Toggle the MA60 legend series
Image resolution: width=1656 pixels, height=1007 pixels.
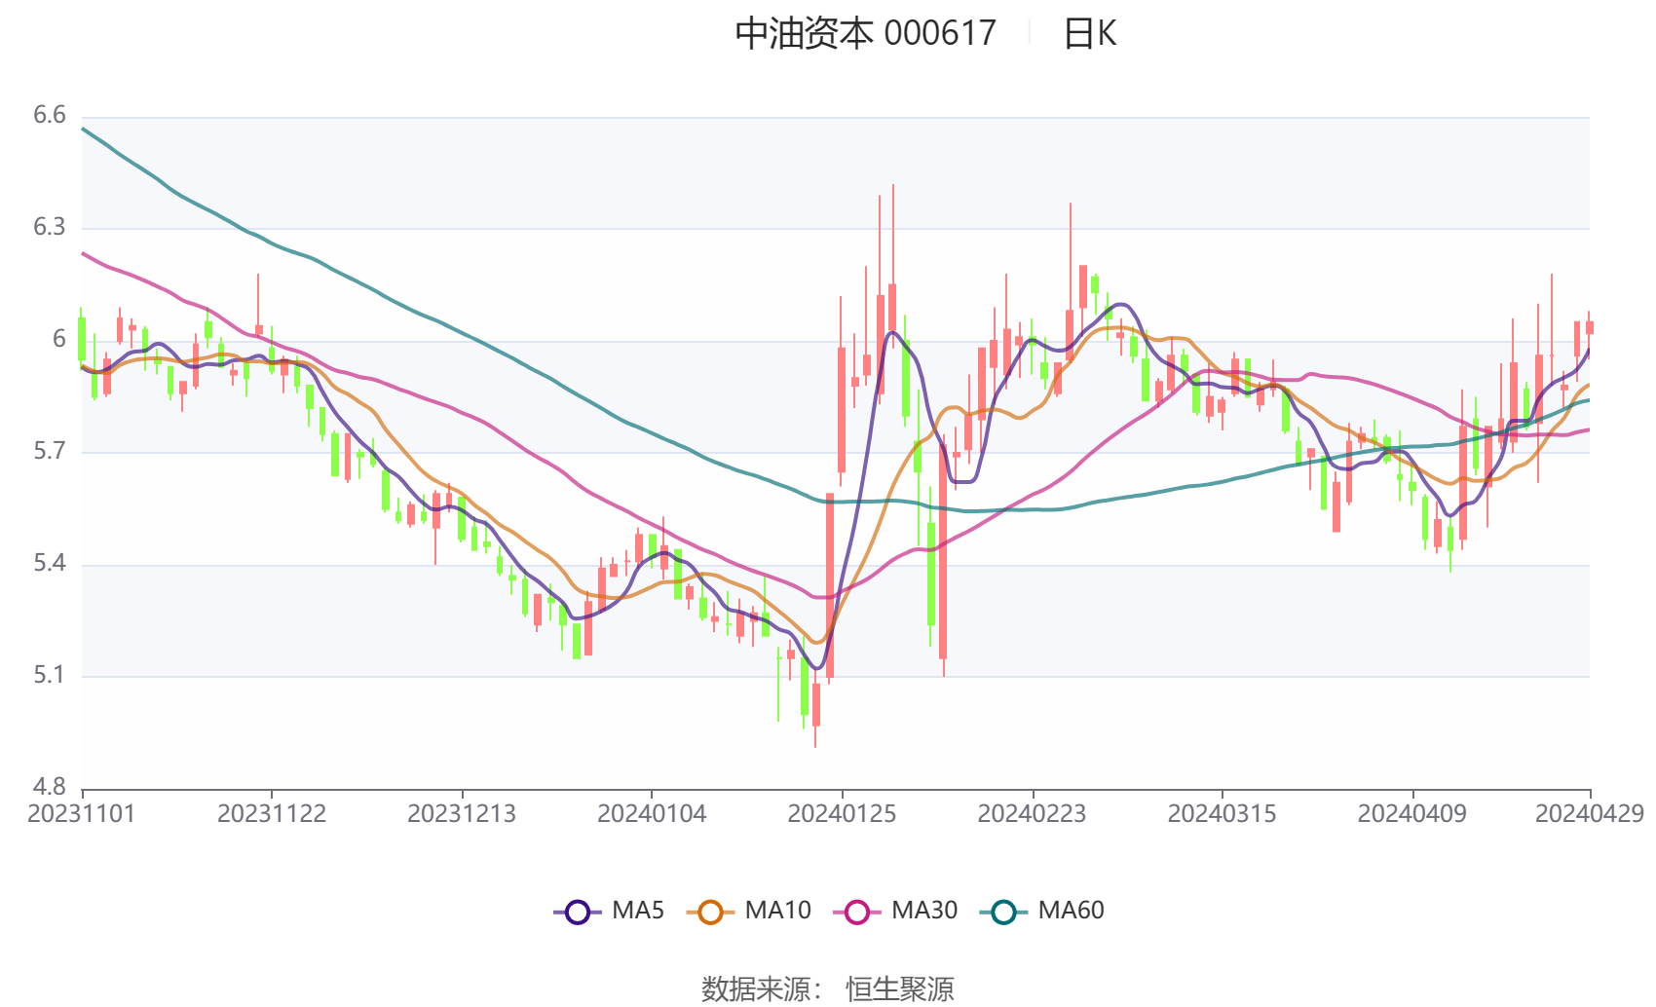pyautogui.click(x=1042, y=911)
